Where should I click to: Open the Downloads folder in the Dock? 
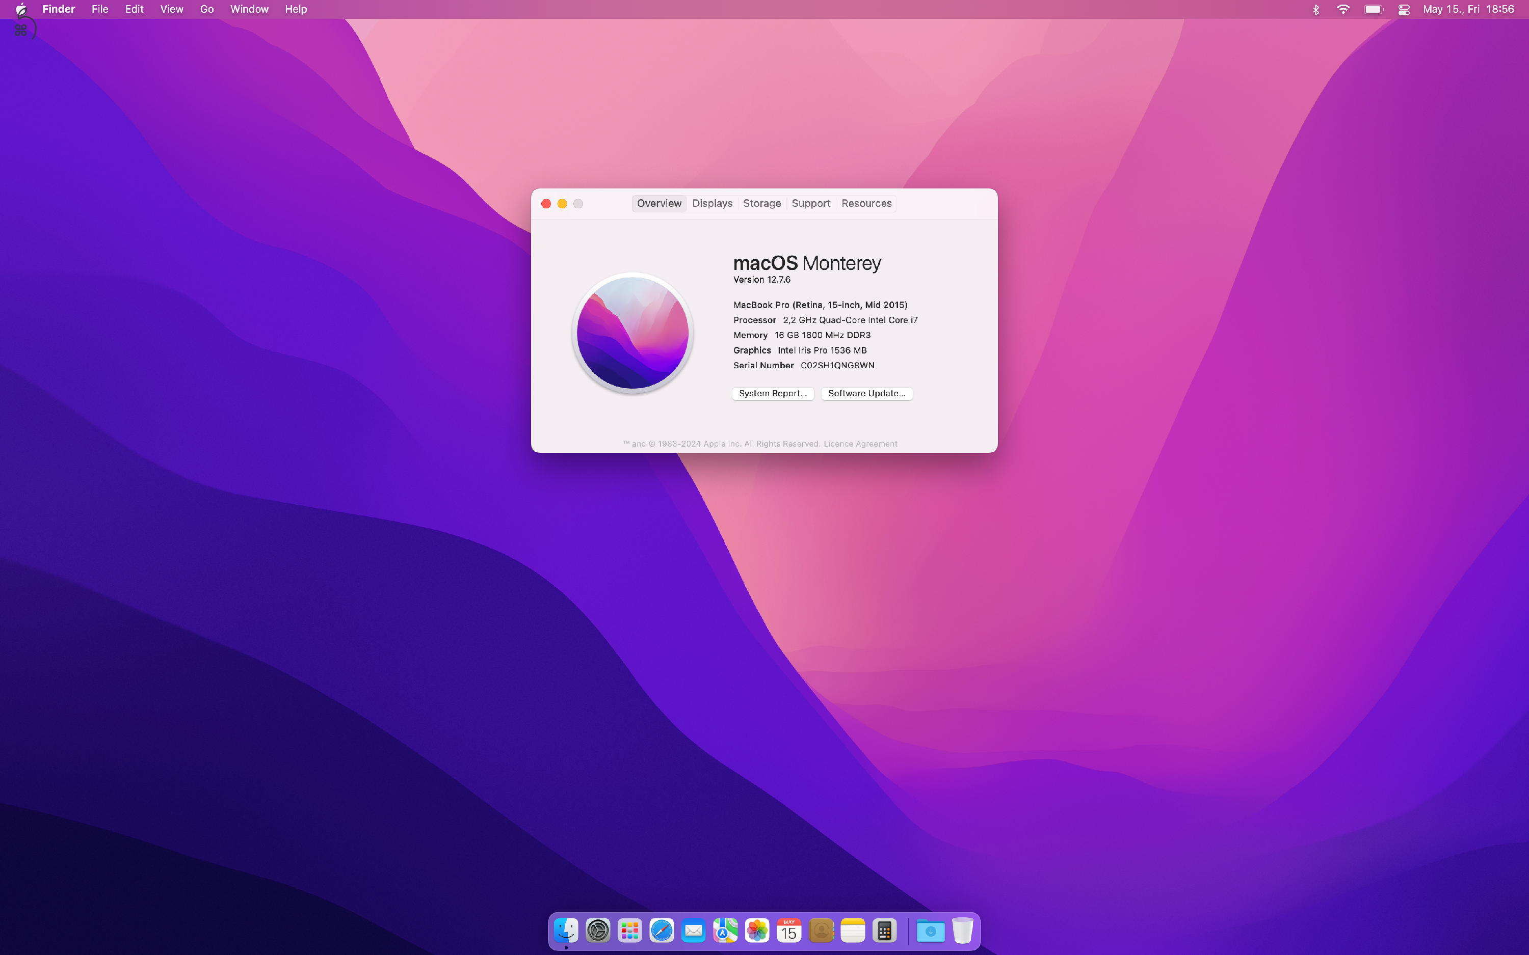click(931, 931)
